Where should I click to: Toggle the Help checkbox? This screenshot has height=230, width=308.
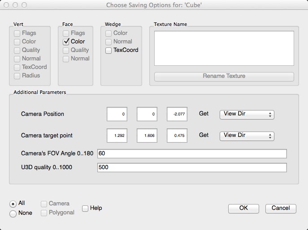[85, 208]
